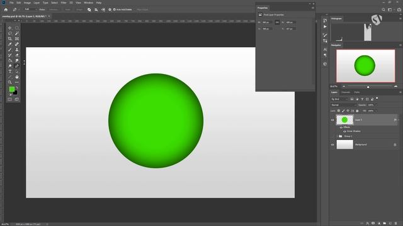Open the Character panel icon in dock
Image resolution: width=403 pixels, height=226 pixels.
[x=325, y=49]
